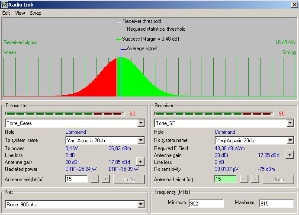The width and height of the screenshot is (299, 215).
Task: Click plus button beside transmitter antenna gain
Action: click(x=140, y=162)
